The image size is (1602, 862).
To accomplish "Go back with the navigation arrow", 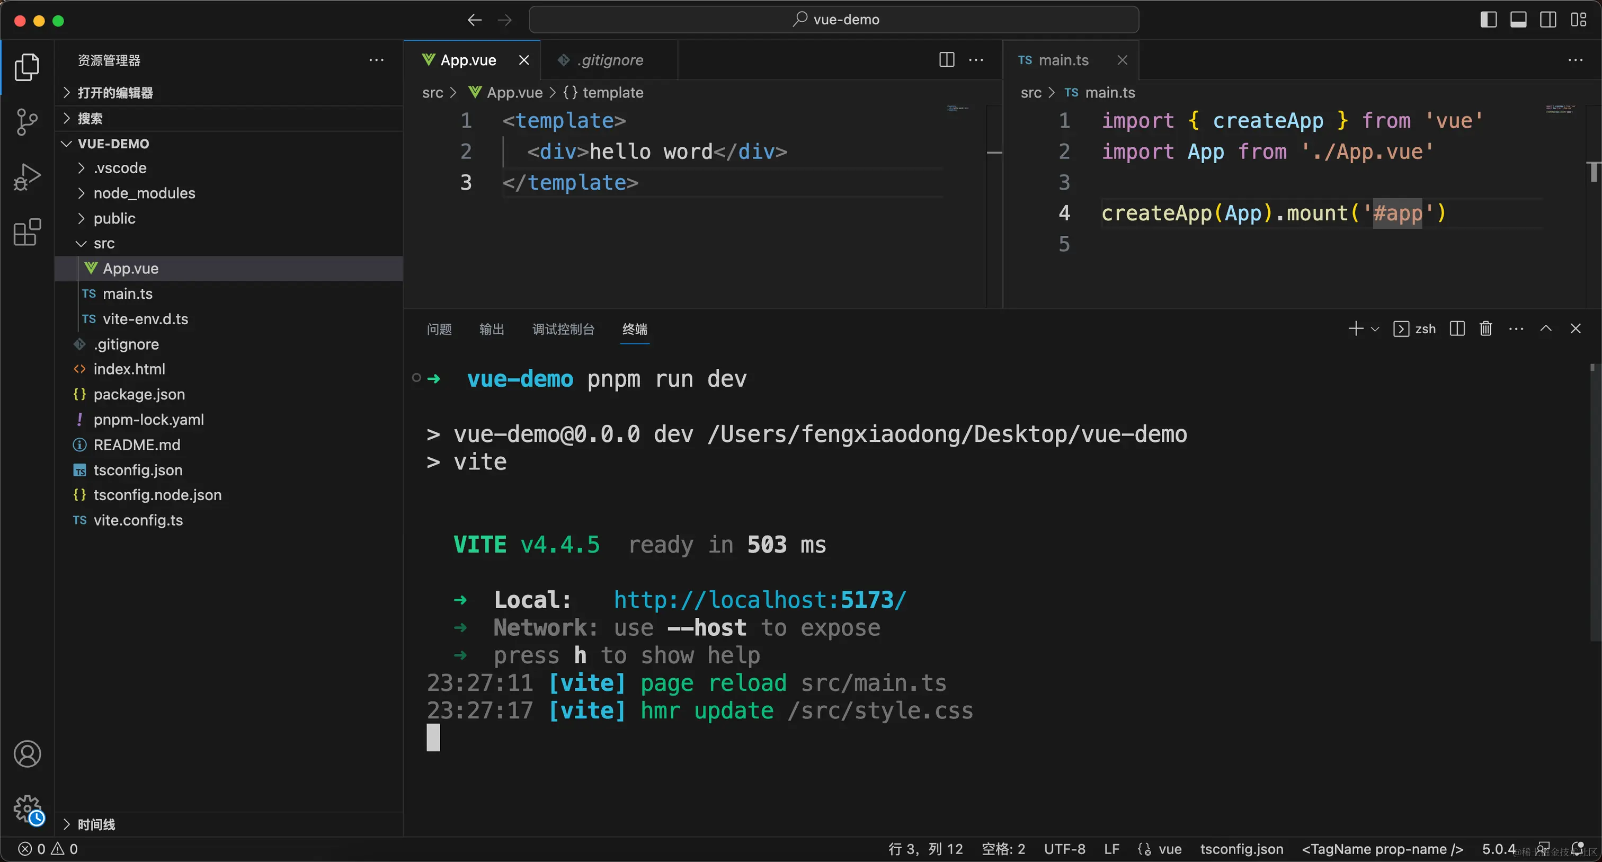I will click(x=475, y=20).
